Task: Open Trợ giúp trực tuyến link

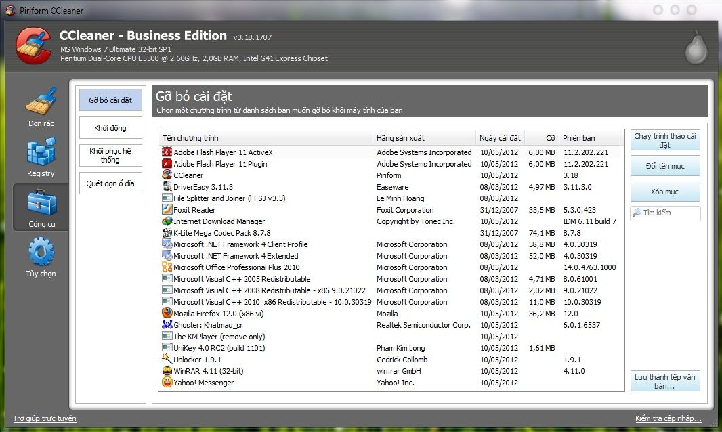Action: [x=45, y=418]
